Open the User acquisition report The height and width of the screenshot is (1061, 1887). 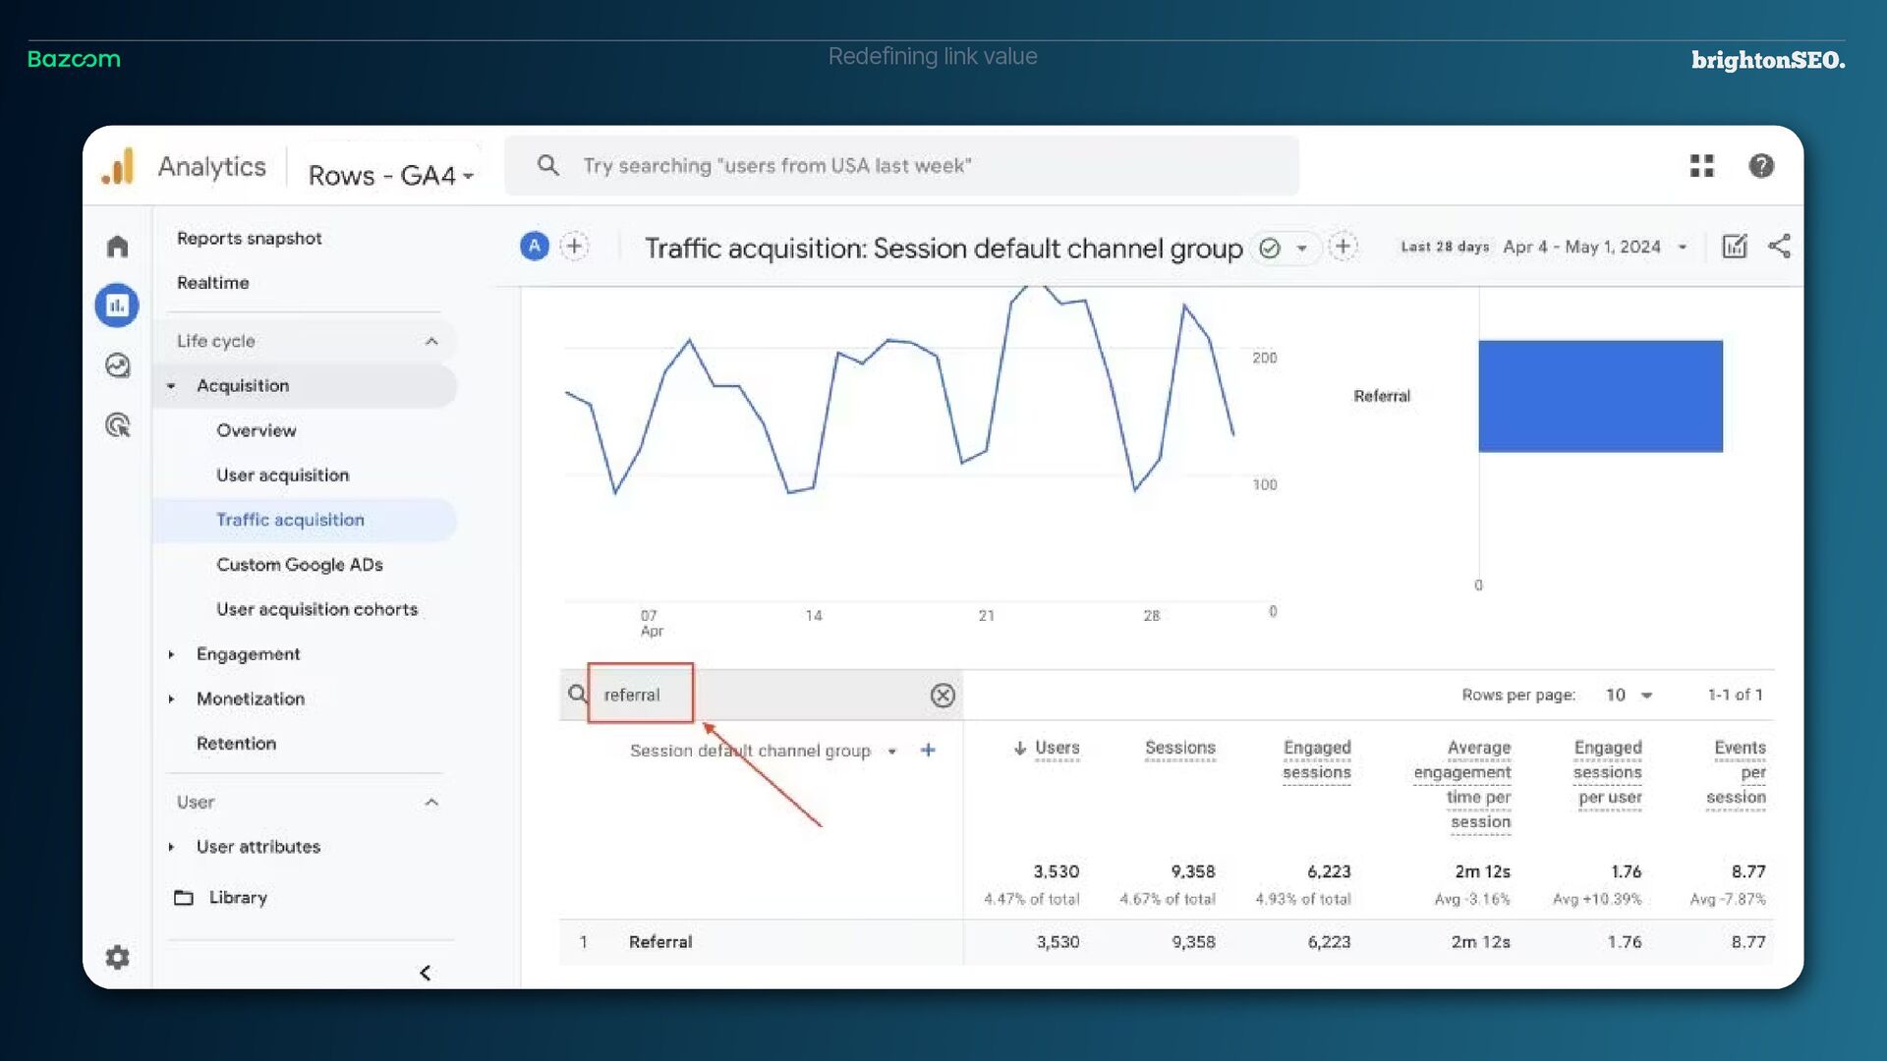click(282, 475)
